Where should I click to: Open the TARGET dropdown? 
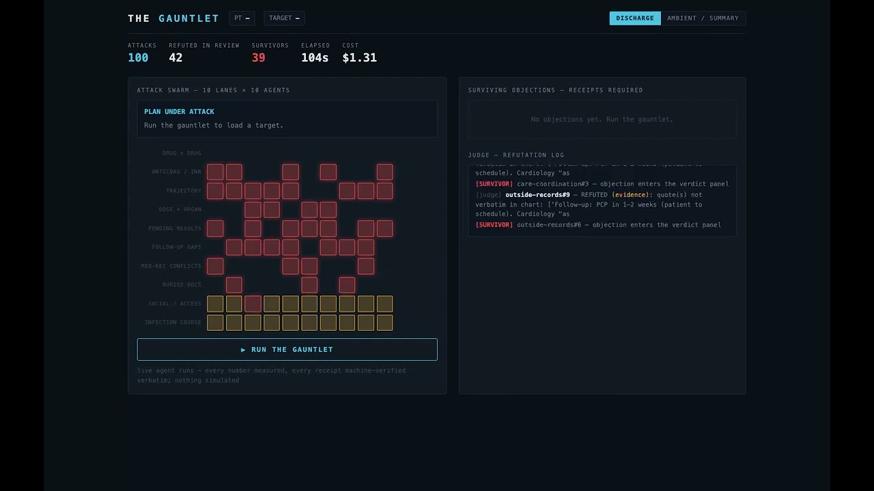[284, 18]
